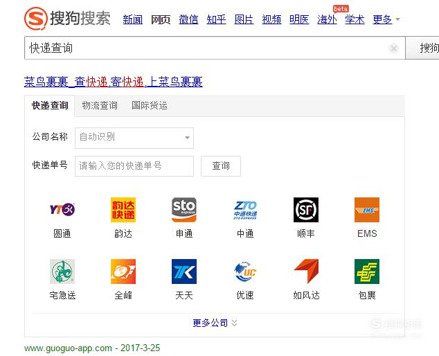Open the 明医 search category
Screen dimensions: 439x356
pyautogui.click(x=299, y=19)
